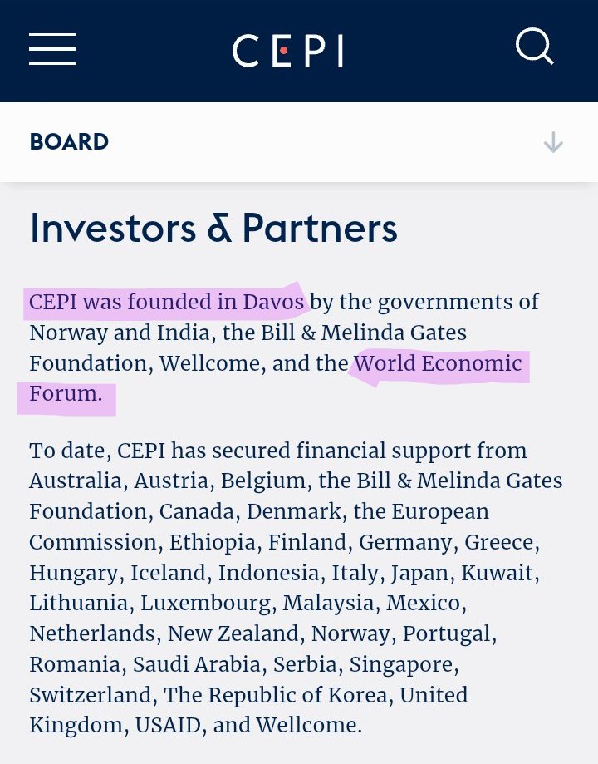
Task: Click the highlighted word 'Forum.'
Action: pos(66,394)
